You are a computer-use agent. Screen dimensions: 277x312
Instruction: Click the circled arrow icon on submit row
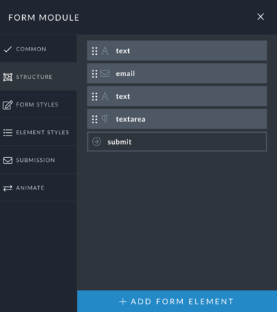(x=96, y=142)
